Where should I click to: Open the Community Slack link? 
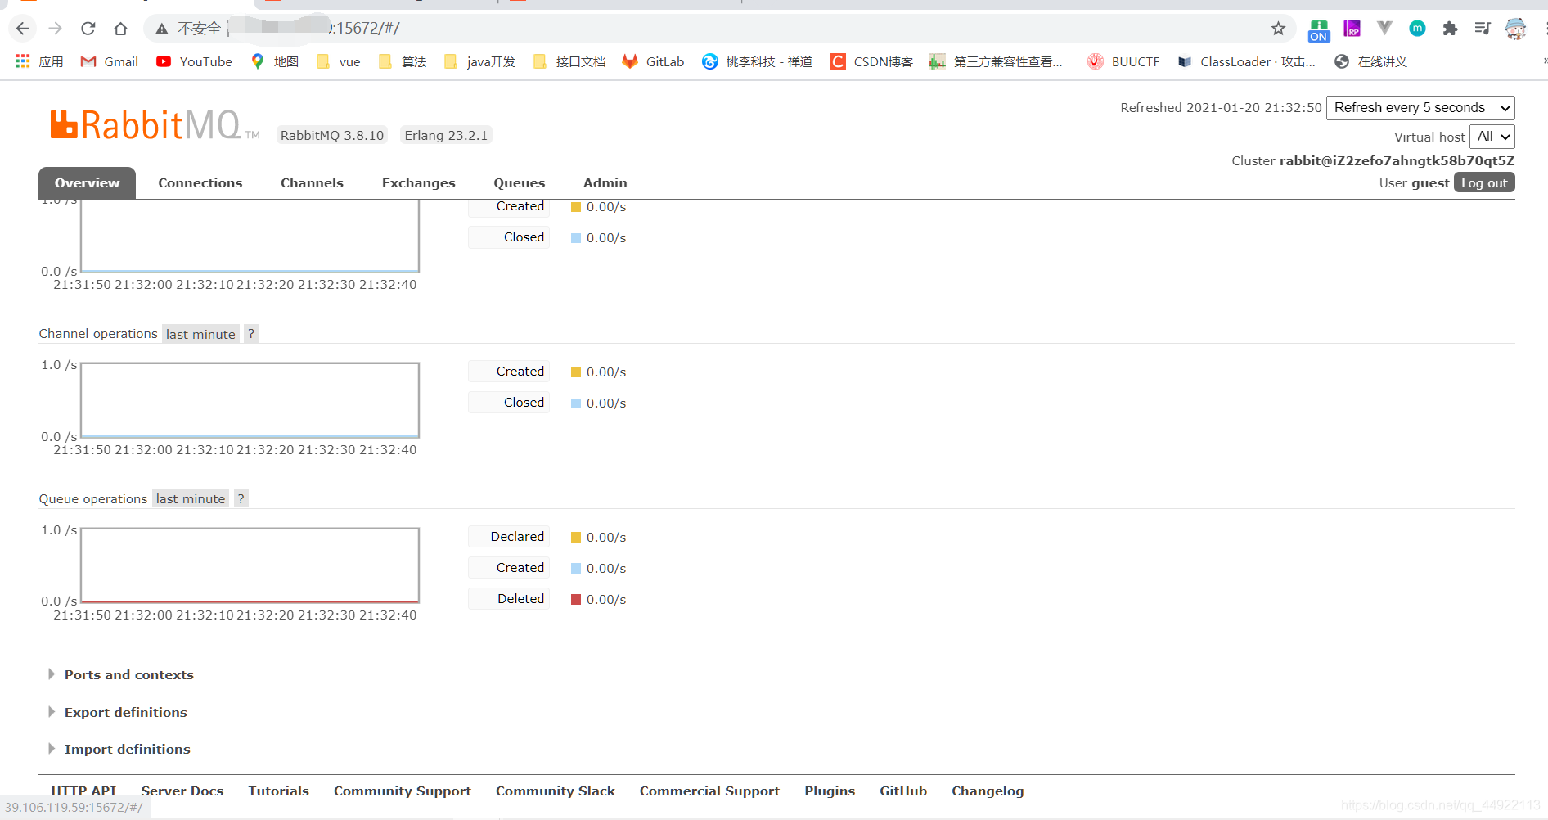556,791
